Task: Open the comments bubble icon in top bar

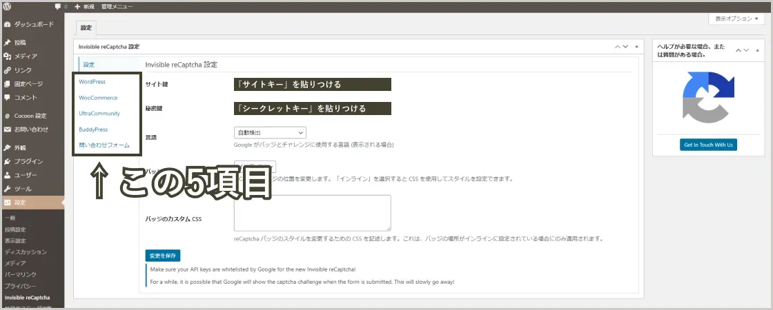Action: 58,6
